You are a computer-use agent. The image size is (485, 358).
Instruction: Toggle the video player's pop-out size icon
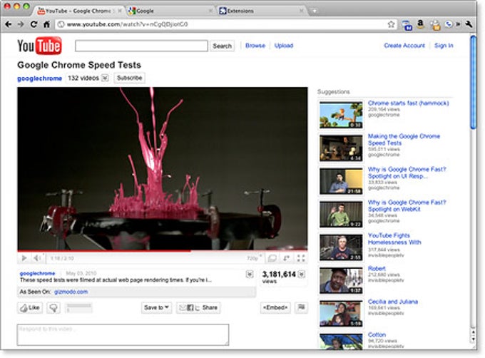(286, 258)
